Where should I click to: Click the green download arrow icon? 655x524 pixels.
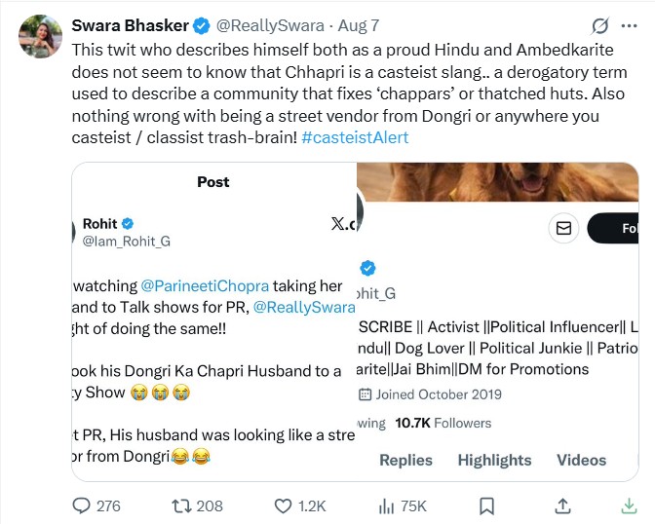[x=629, y=505]
